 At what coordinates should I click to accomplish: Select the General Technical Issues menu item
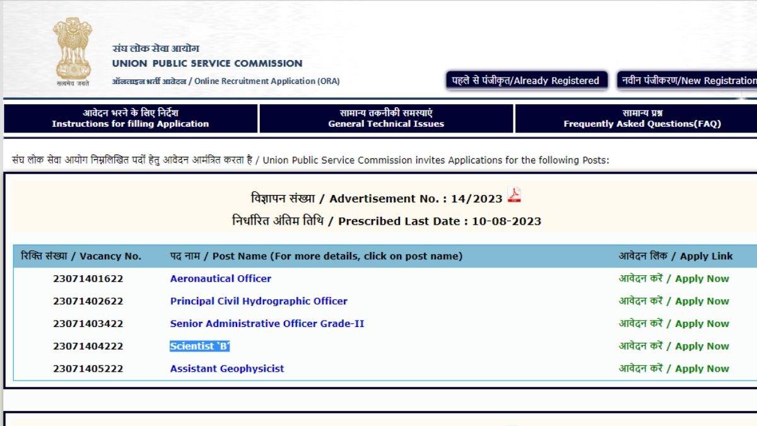(x=386, y=119)
